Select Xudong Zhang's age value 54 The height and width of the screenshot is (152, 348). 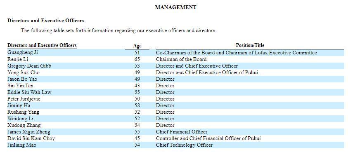(x=137, y=125)
